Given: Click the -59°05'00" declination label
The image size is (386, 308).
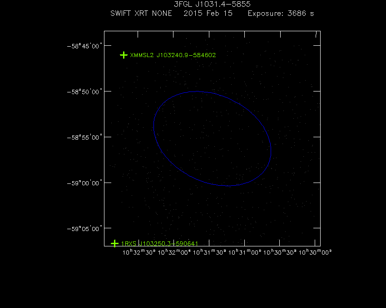Looking at the screenshot, I should click(x=84, y=229).
